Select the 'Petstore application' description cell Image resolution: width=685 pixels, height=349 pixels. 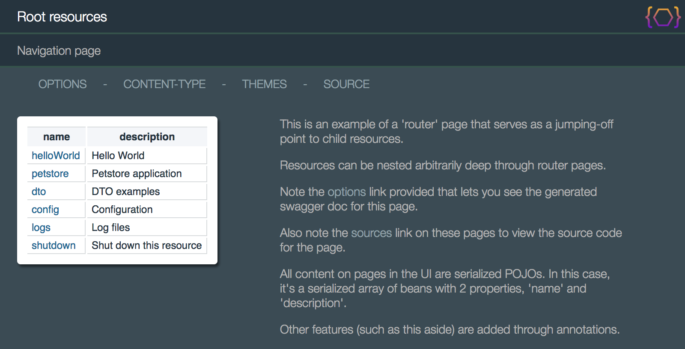[137, 174]
